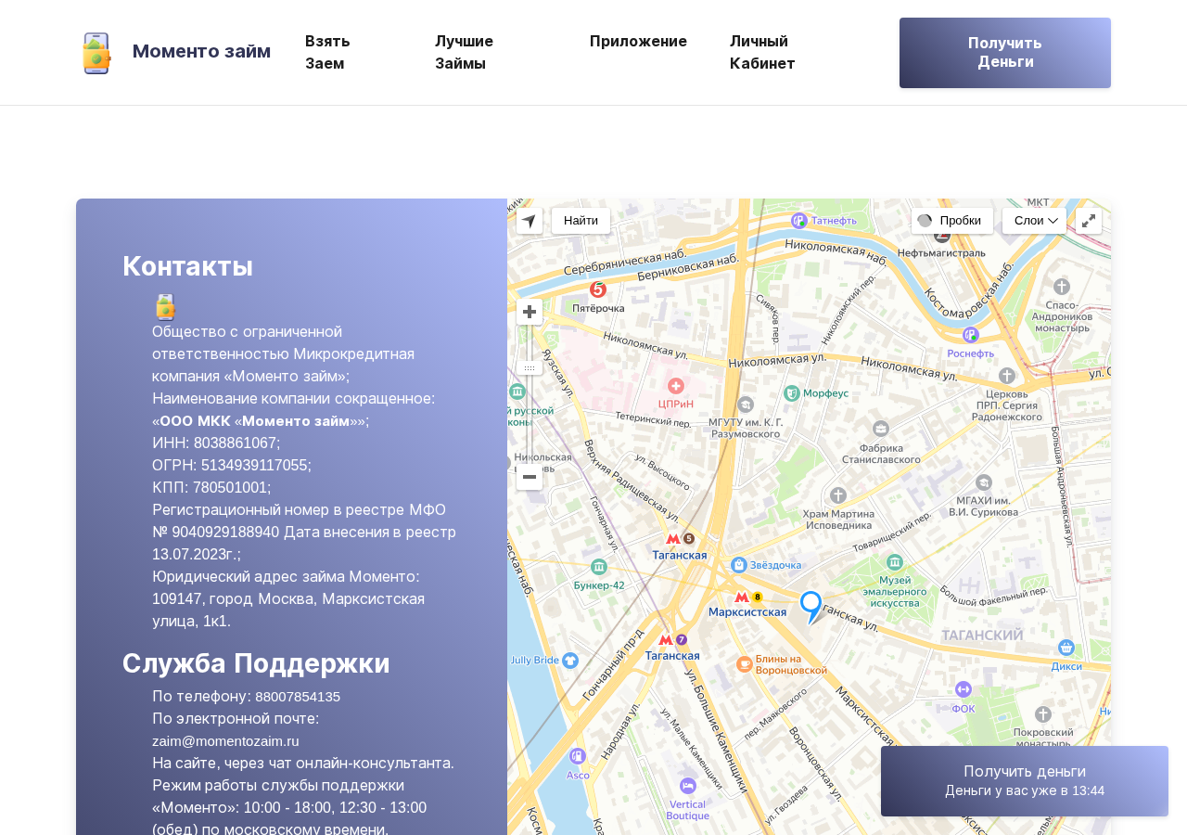Open the Личный Кабинет menu item
This screenshot has width=1187, height=835.
click(762, 52)
